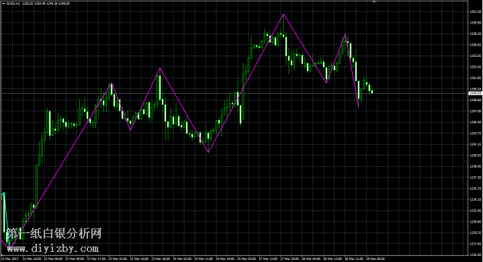Click the last candlestick on the chart
This screenshot has height=262, width=483.
(372, 91)
